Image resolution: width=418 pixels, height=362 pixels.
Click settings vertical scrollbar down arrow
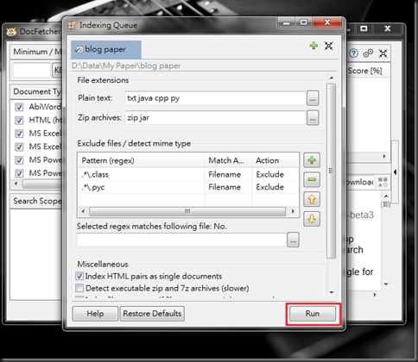pos(332,292)
